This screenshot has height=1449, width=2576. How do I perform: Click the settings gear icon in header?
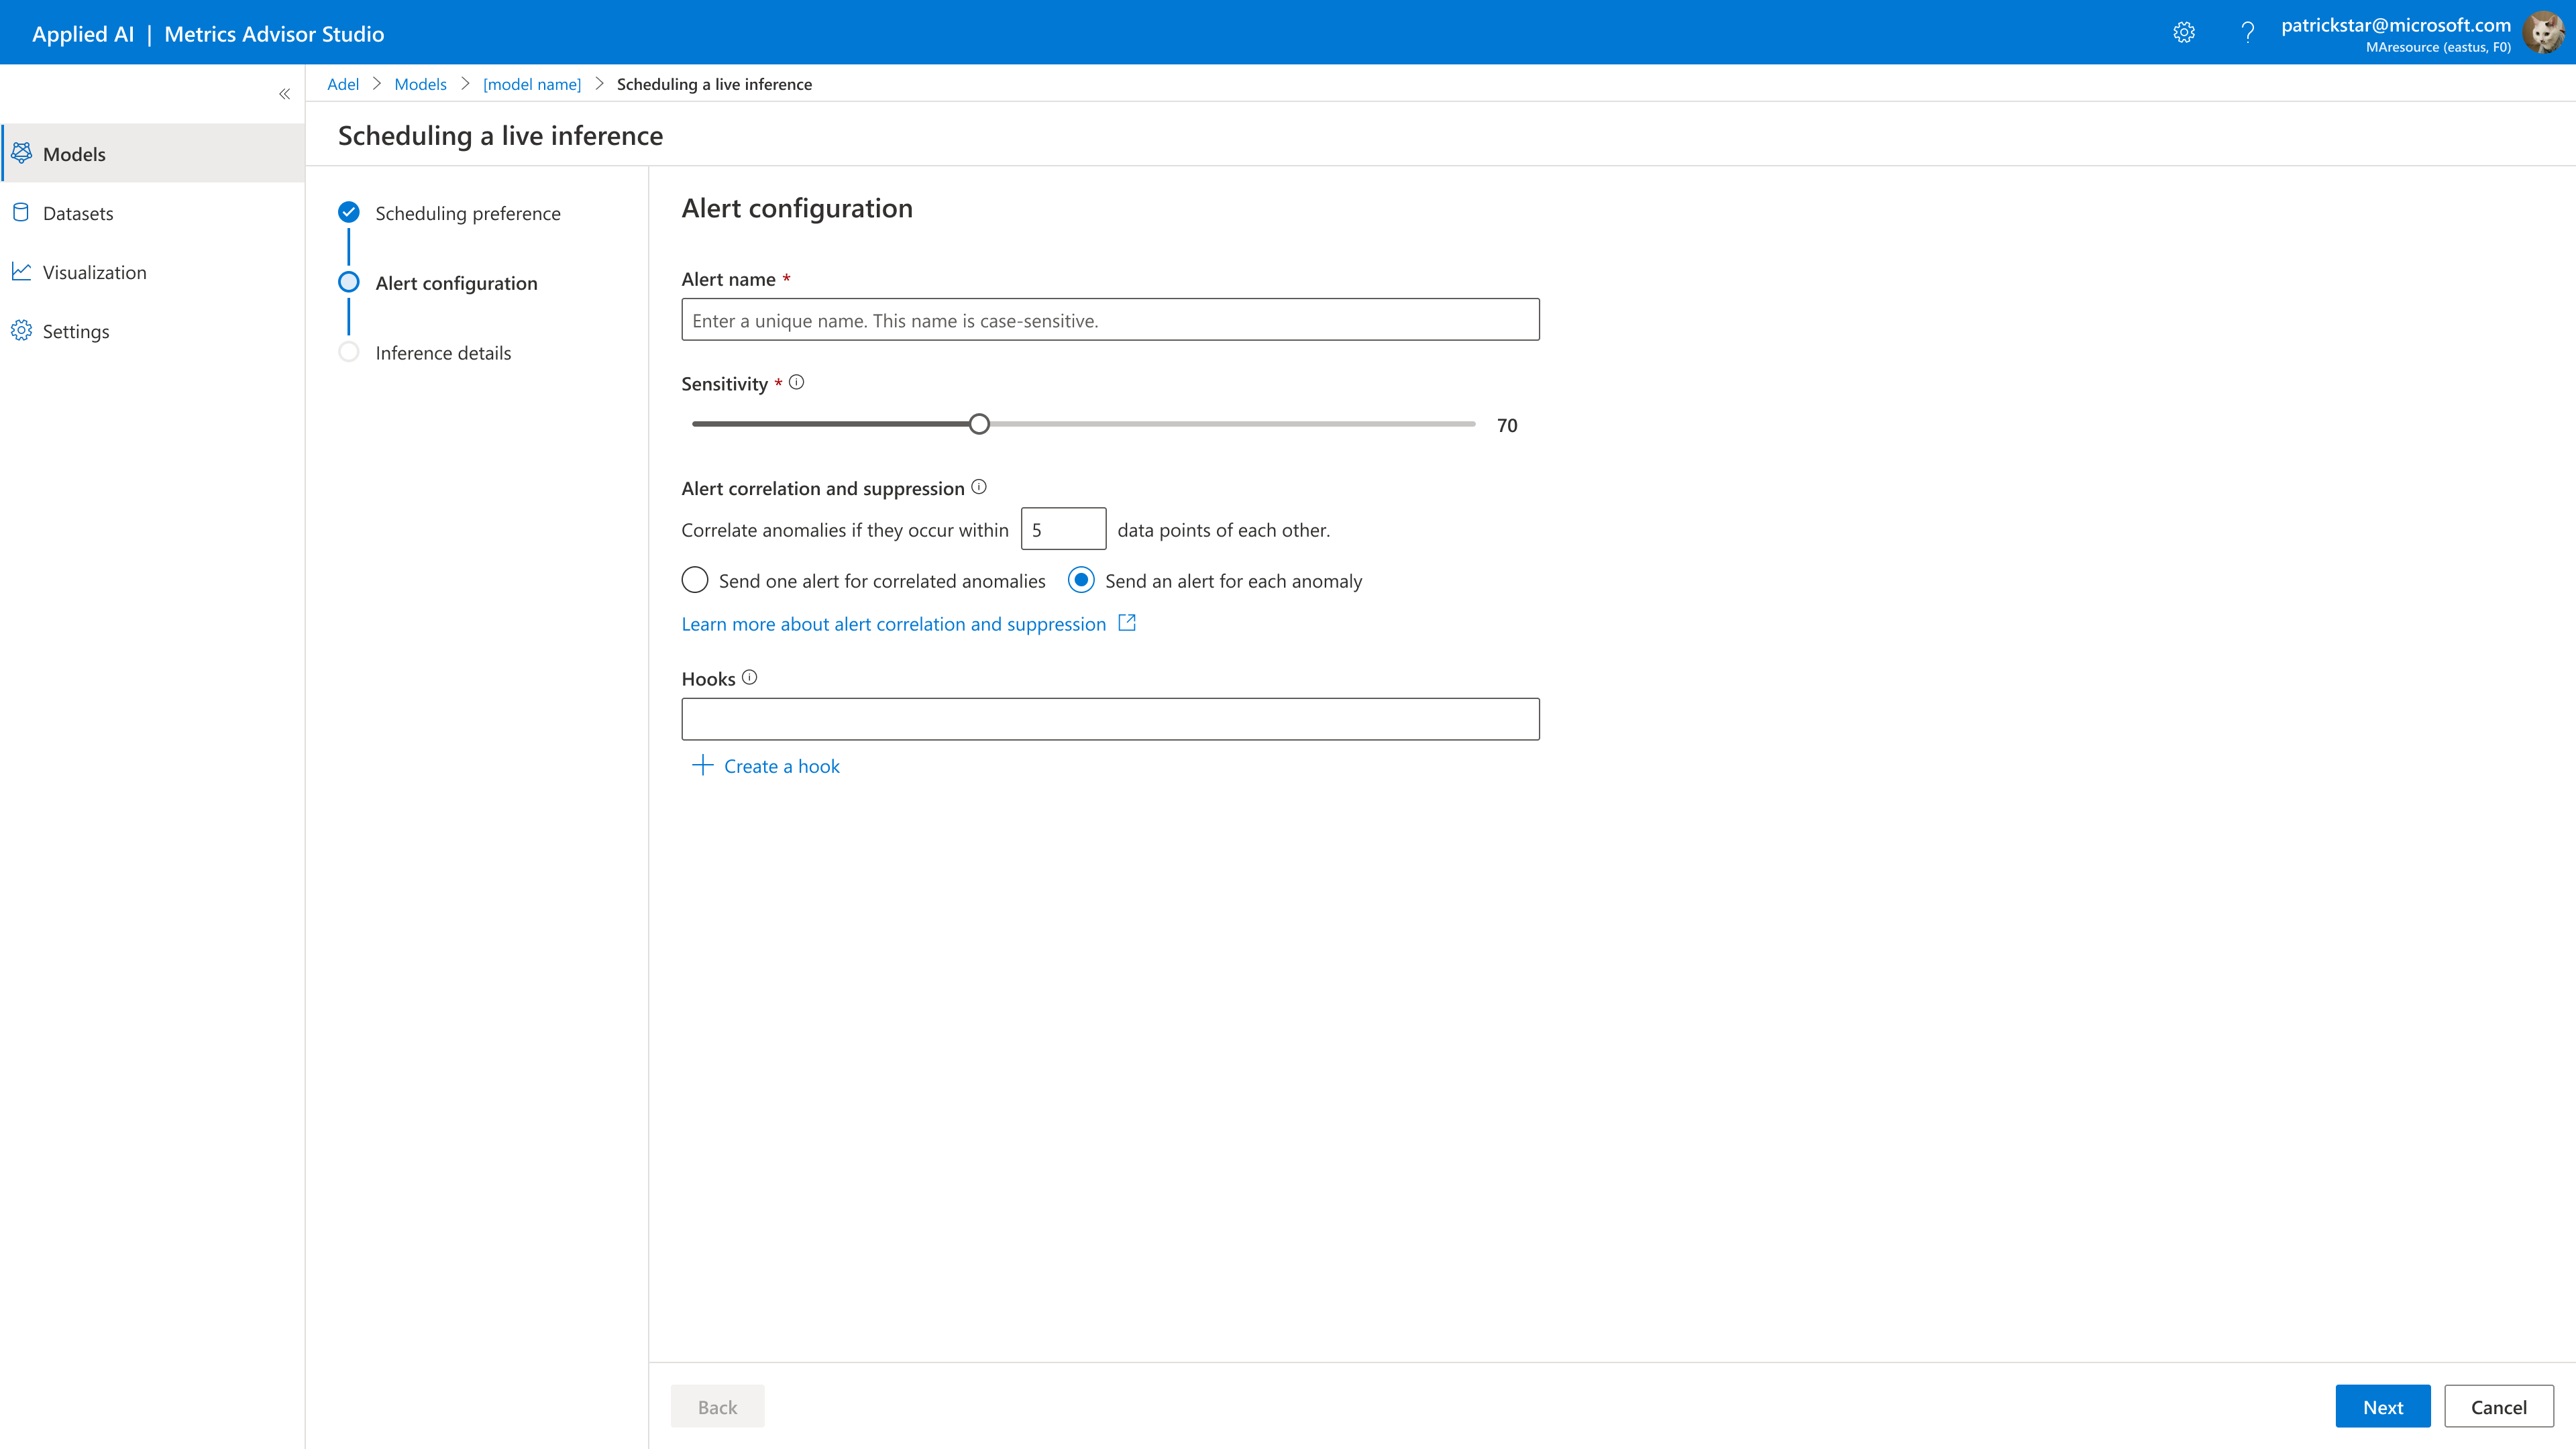coord(2184,33)
